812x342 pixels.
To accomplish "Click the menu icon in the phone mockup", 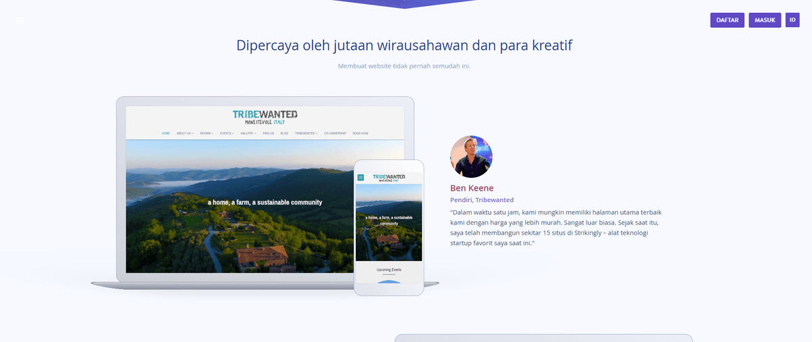I will click(361, 178).
